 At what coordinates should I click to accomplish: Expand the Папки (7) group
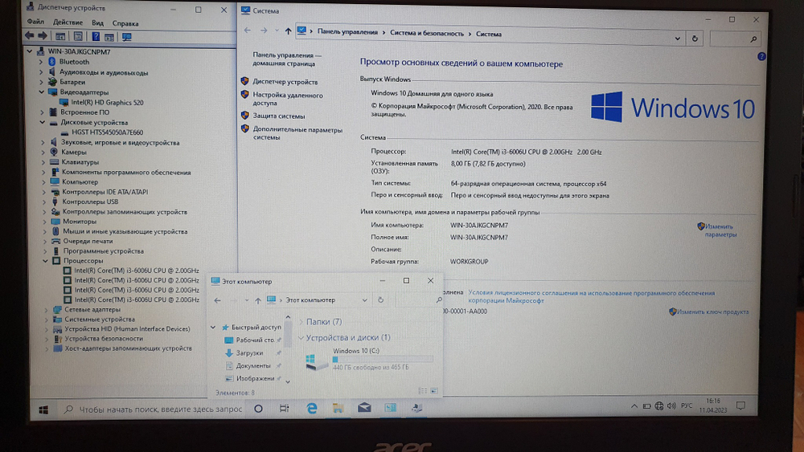[x=301, y=322]
